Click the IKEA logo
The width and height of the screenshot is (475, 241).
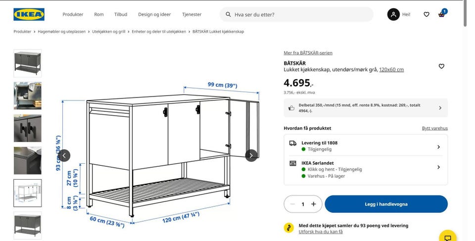click(29, 14)
